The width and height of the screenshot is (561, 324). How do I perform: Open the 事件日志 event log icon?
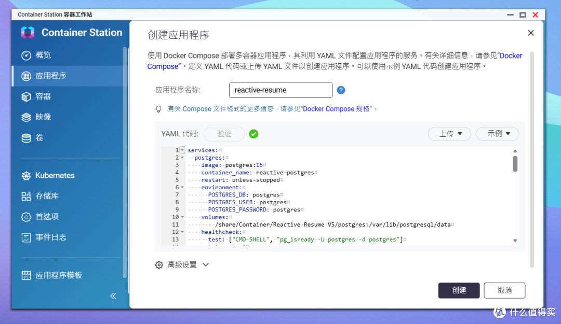[26, 237]
